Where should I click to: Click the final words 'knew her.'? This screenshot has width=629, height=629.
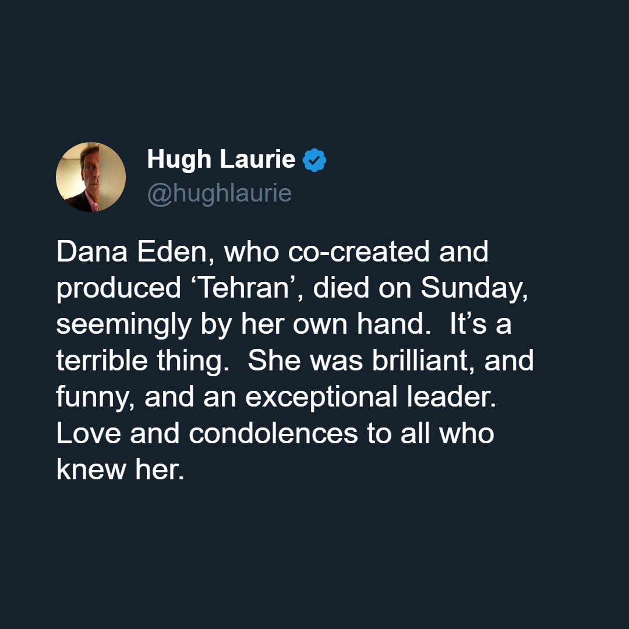click(120, 469)
